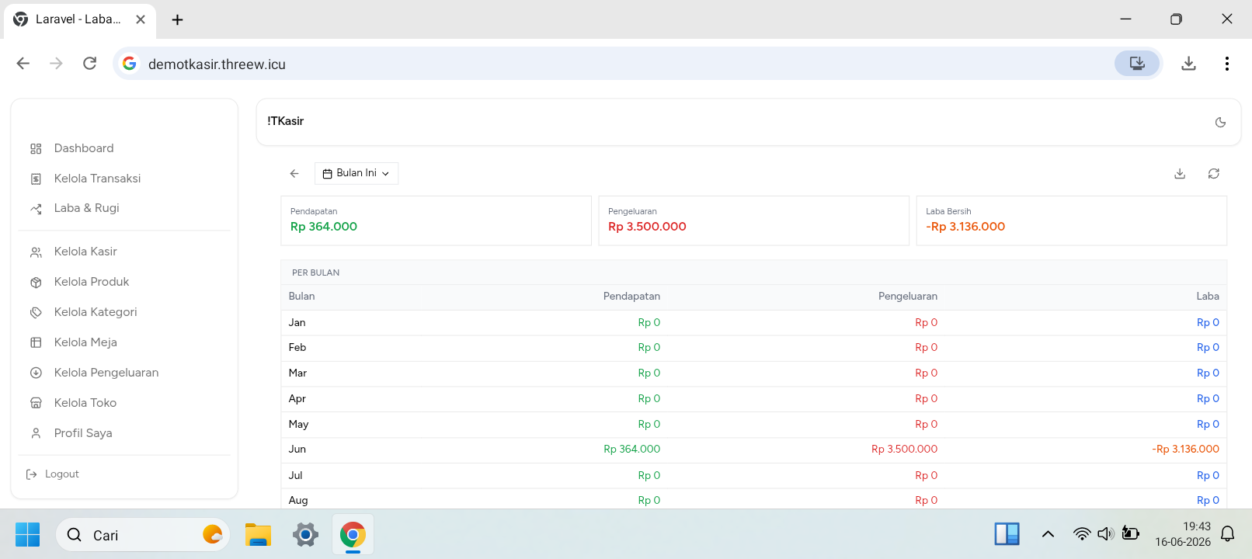The width and height of the screenshot is (1252, 559).
Task: Open the Bulan Ini period dropdown
Action: point(356,173)
